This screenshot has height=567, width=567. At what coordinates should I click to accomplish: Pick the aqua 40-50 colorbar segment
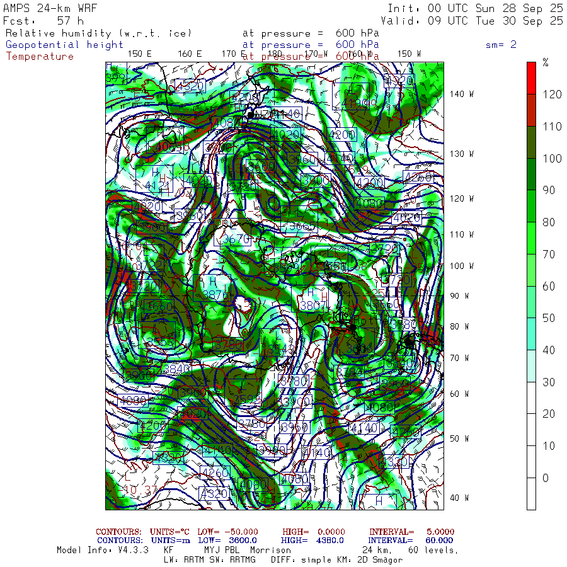(531, 334)
